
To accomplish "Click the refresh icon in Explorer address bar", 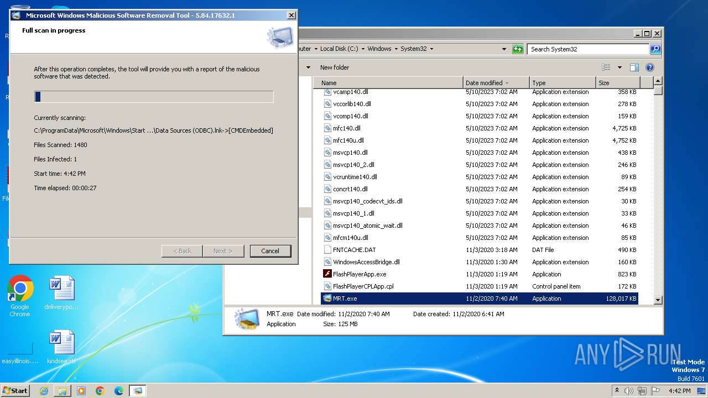I will tap(518, 49).
